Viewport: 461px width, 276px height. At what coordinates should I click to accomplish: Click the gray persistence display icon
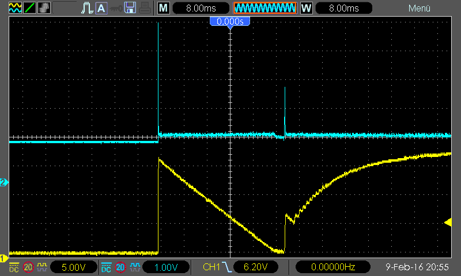click(x=44, y=8)
